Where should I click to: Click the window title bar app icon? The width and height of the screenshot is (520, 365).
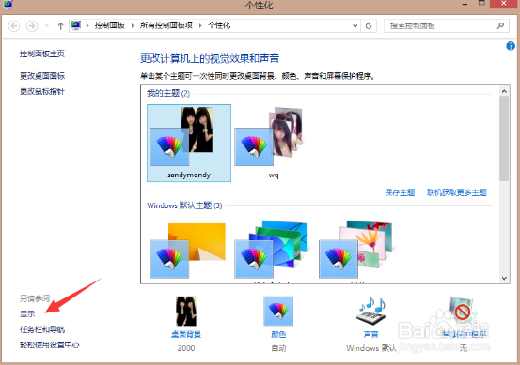[8, 5]
